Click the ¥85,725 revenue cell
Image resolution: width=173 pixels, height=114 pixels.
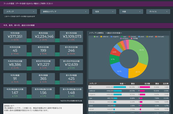pyautogui.click(x=110, y=98)
